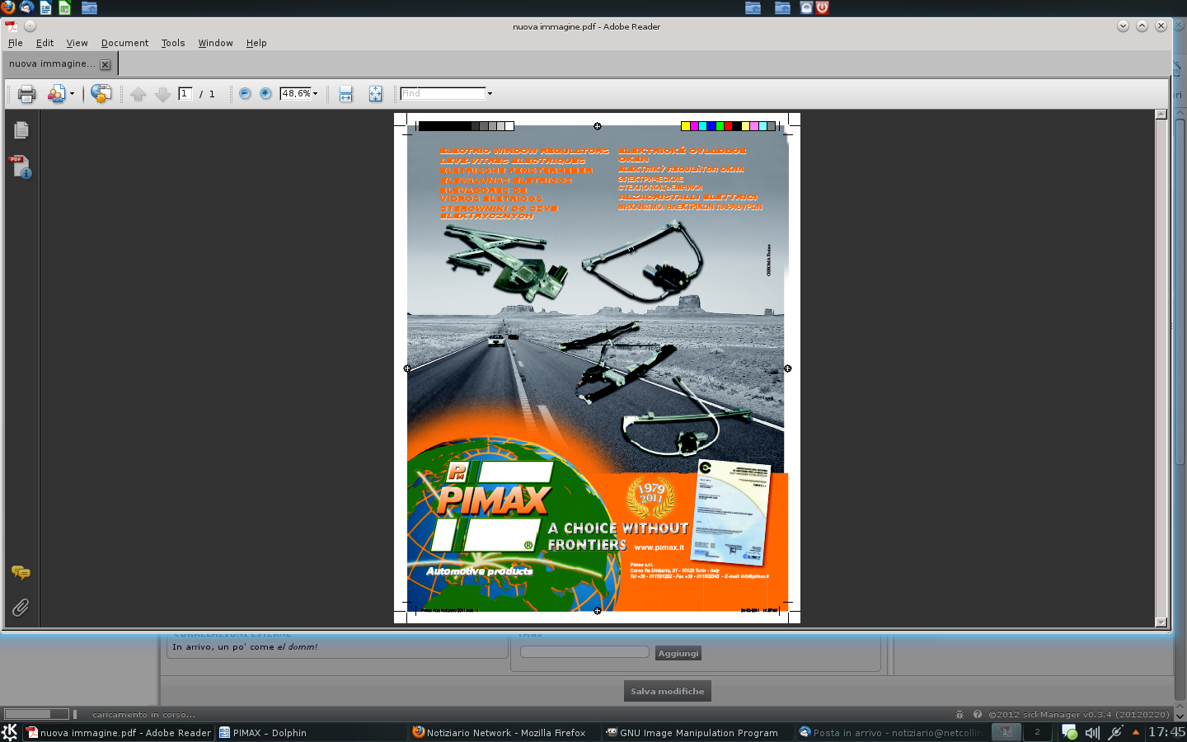
Task: Open the Tools menu
Action: click(x=173, y=43)
